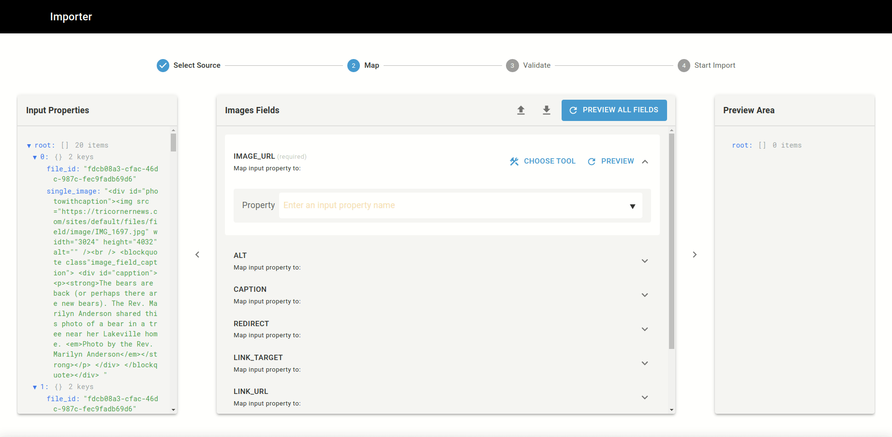The image size is (892, 437).
Task: Collapse the root node in Input Properties
Action: [x=29, y=146]
